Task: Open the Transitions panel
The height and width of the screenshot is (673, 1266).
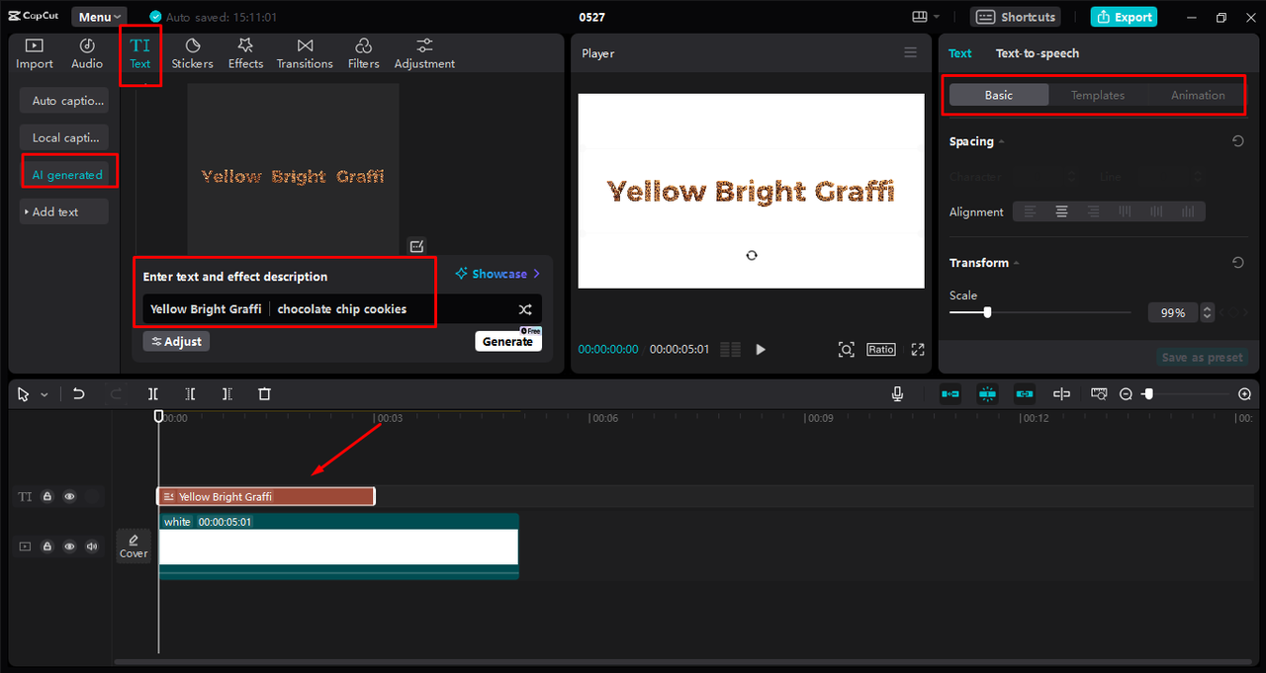Action: tap(305, 54)
